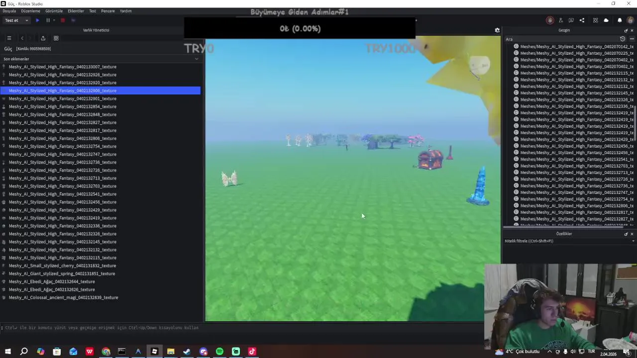The width and height of the screenshot is (637, 358).
Task: Open Windows taskbar search
Action: click(x=24, y=352)
